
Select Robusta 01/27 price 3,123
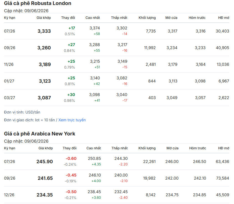pyautogui.click(x=45, y=81)
